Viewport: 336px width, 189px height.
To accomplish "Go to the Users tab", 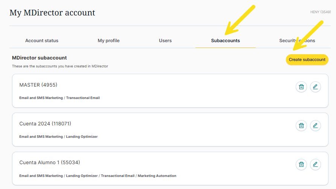I will pos(165,41).
